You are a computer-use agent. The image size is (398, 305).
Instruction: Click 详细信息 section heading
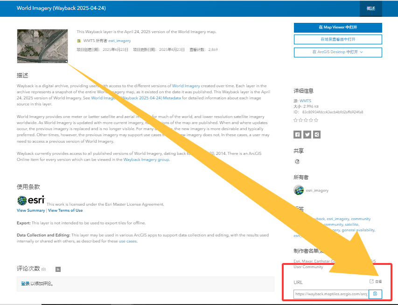tap(304, 91)
